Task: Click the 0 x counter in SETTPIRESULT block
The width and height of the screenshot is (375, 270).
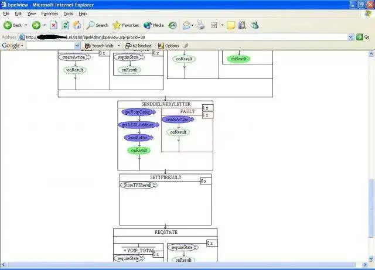Action: point(206,181)
